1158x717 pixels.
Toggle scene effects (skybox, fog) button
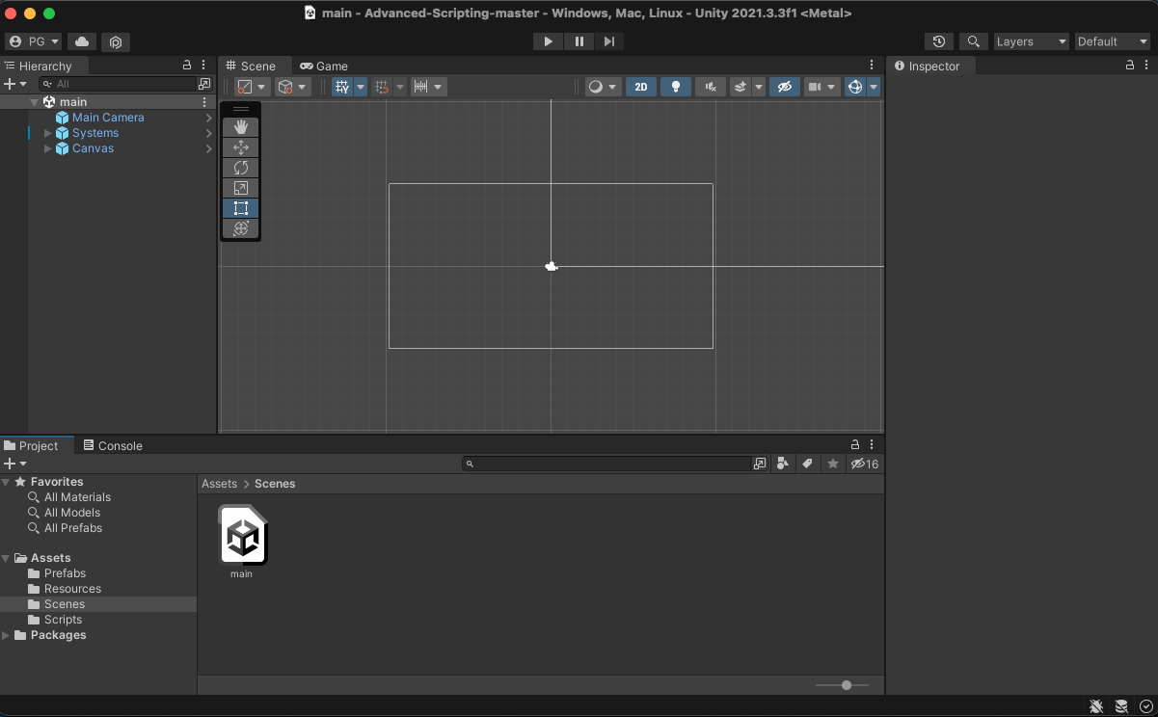741,87
